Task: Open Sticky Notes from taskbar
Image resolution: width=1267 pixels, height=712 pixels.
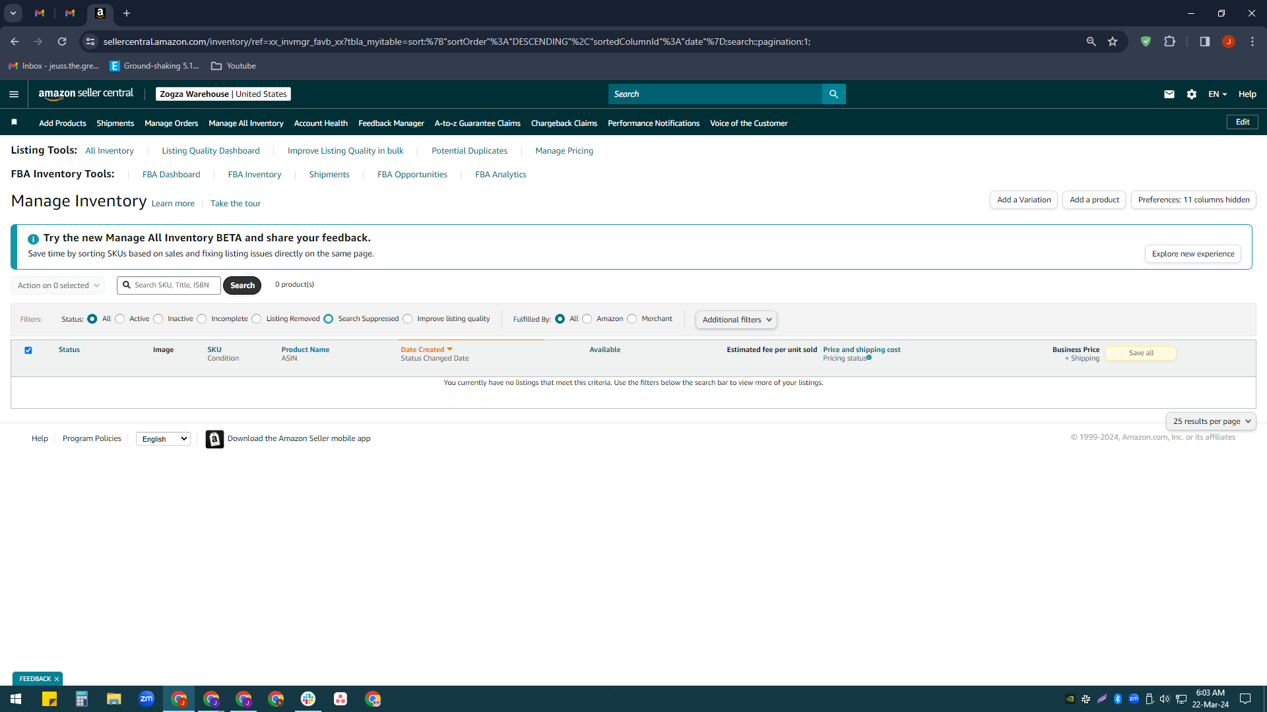Action: pos(49,699)
